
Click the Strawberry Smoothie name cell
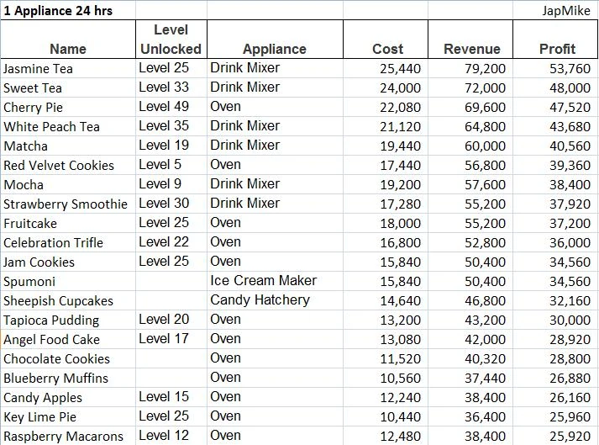pyautogui.click(x=68, y=204)
